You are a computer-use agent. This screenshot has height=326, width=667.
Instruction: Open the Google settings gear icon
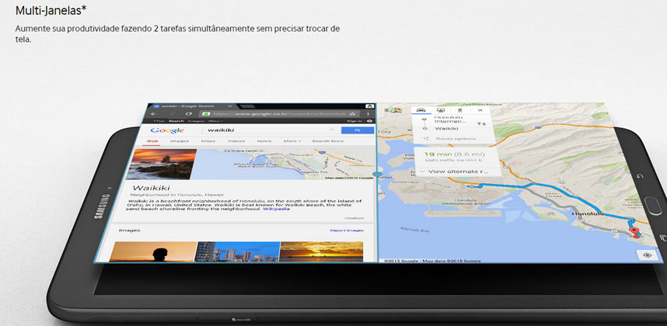tap(368, 121)
